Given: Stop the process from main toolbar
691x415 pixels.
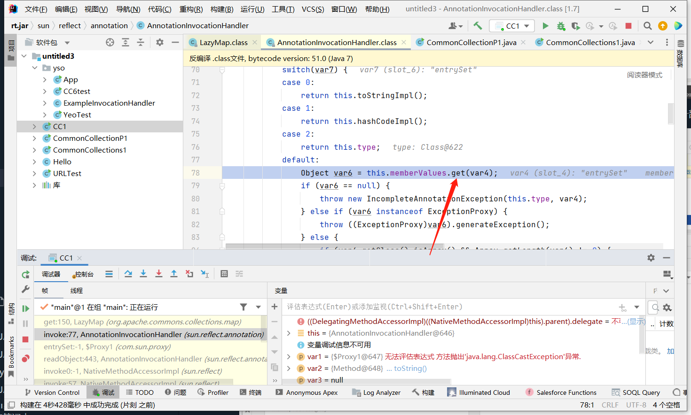Looking at the screenshot, I should pos(628,26).
